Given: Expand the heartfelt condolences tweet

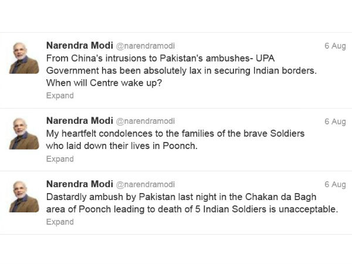Looking at the screenshot, I should tap(60, 158).
